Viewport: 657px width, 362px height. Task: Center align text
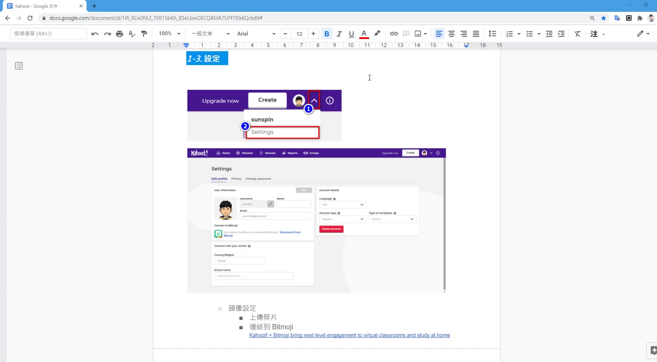coord(451,33)
